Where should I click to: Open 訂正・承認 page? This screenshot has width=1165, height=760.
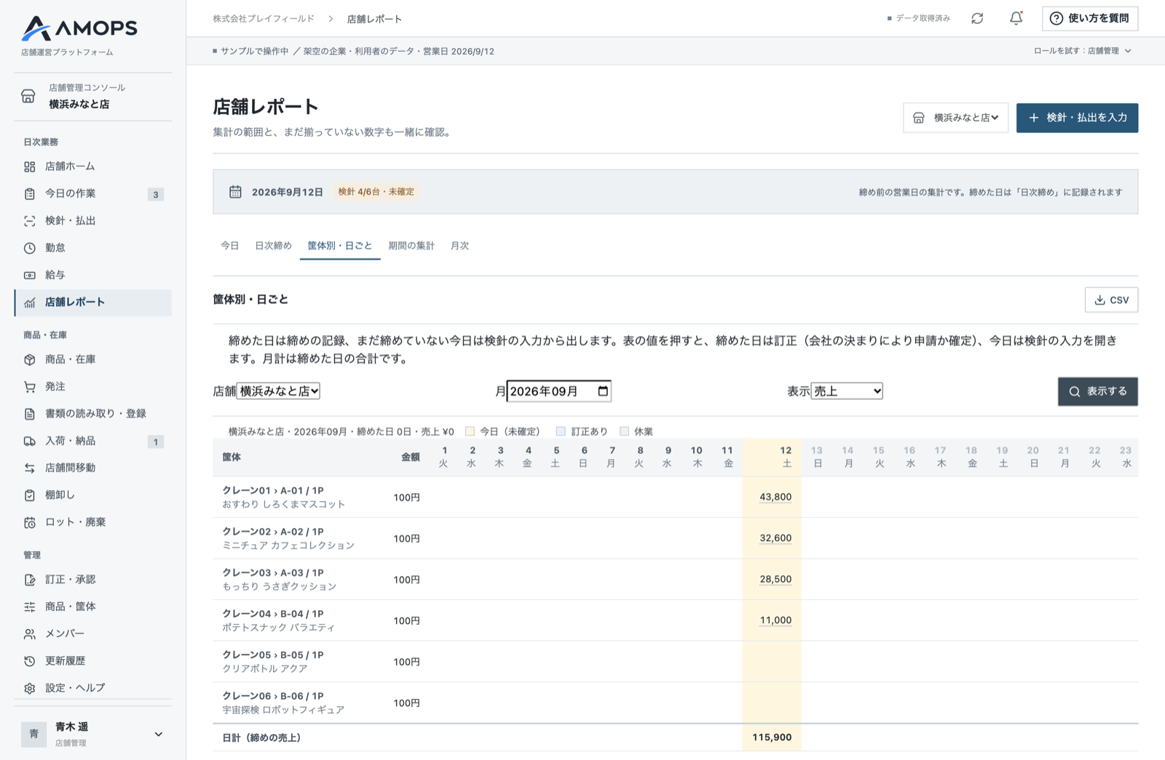point(93,580)
